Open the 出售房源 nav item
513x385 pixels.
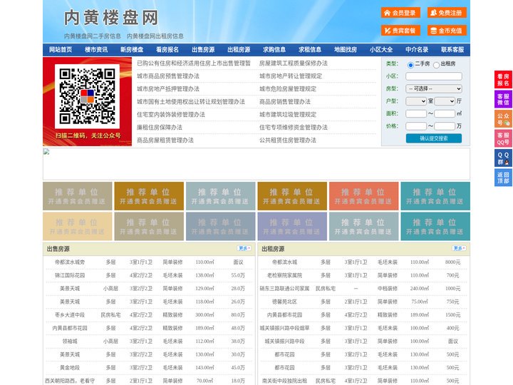(203, 50)
